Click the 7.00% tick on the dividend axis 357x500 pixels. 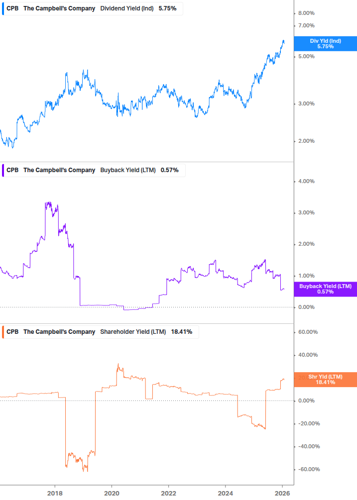tap(306, 25)
